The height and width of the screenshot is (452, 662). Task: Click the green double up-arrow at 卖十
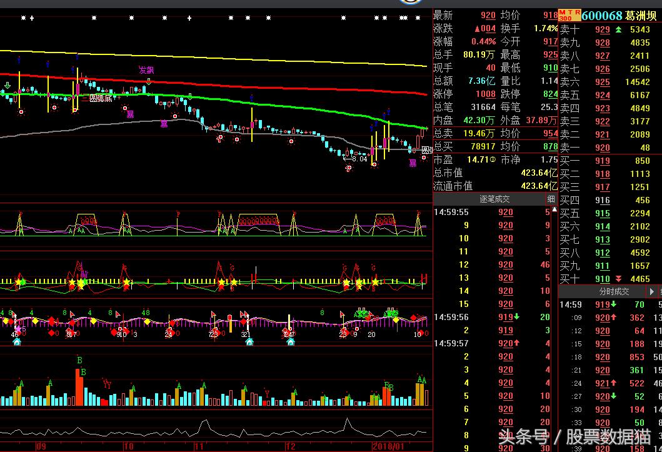(619, 29)
